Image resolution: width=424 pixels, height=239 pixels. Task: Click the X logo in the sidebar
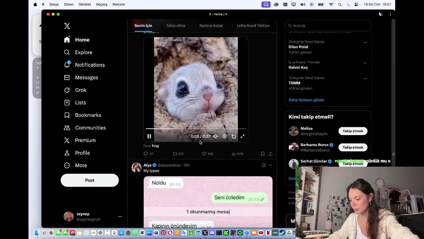[x=67, y=26]
